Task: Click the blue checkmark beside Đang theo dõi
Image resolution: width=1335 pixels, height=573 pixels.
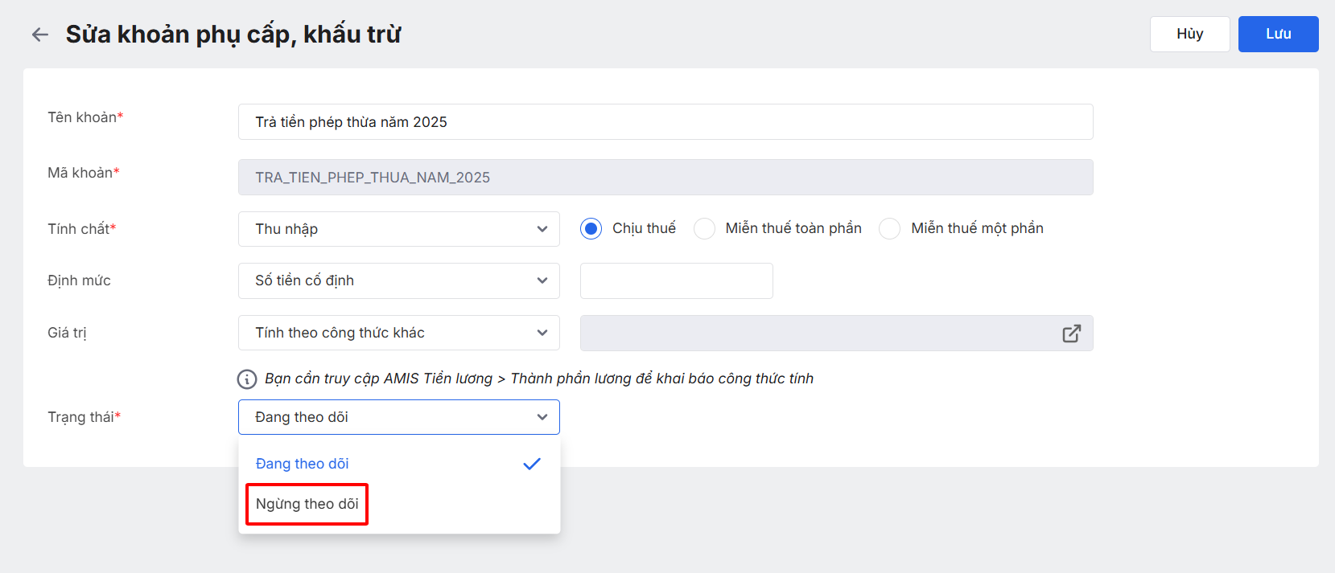Action: coord(531,464)
